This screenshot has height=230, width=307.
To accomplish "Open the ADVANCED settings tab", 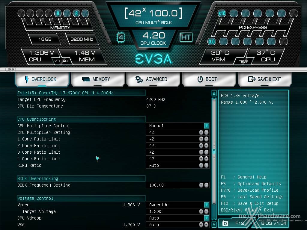I will point(153,79).
